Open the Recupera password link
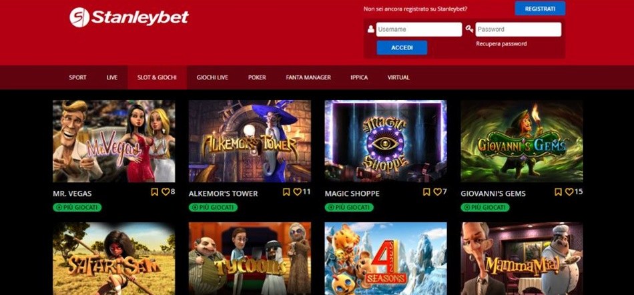The image size is (634, 295). tap(501, 43)
